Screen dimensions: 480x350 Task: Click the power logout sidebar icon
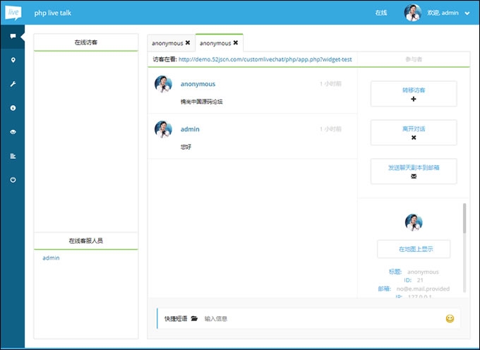click(x=13, y=180)
